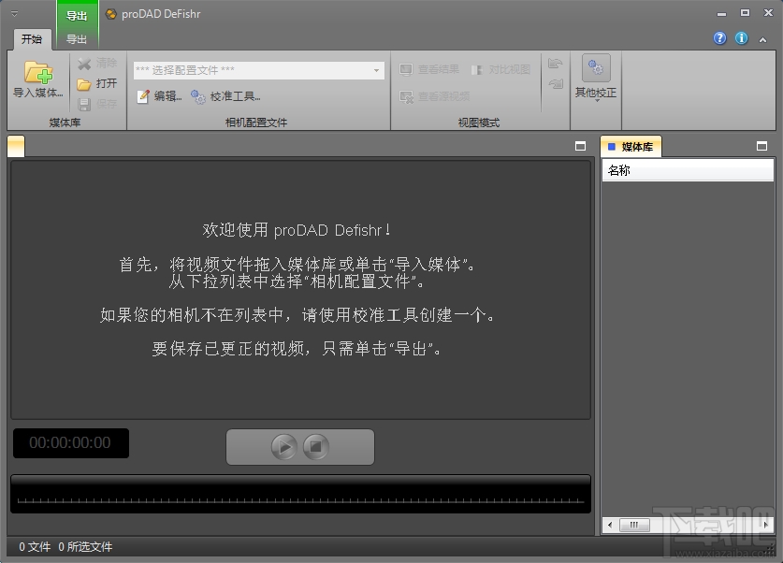Maximize the 媒体库 media library panel
The width and height of the screenshot is (783, 563).
click(761, 146)
